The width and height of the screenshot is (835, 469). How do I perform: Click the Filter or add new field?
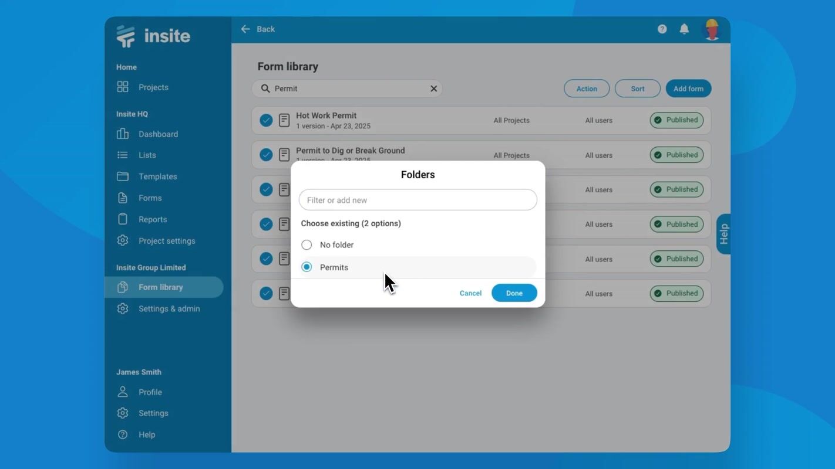pyautogui.click(x=417, y=200)
